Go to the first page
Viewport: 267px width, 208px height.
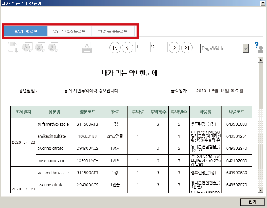(115, 48)
